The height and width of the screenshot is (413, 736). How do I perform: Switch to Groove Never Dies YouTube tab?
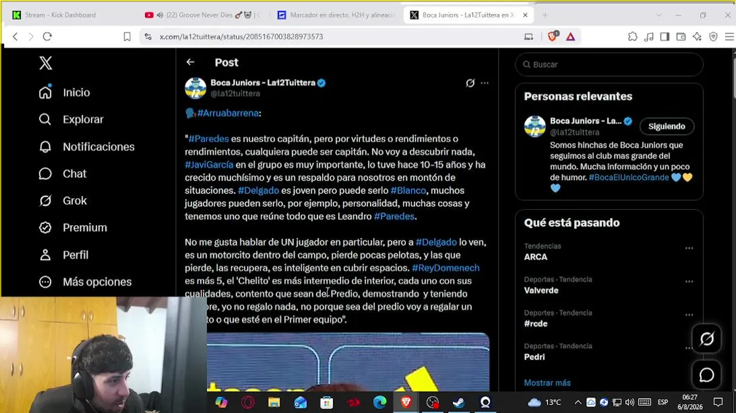coord(203,15)
